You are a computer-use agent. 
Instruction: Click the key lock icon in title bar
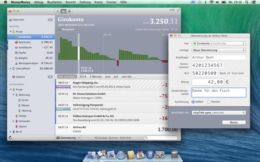point(172,10)
